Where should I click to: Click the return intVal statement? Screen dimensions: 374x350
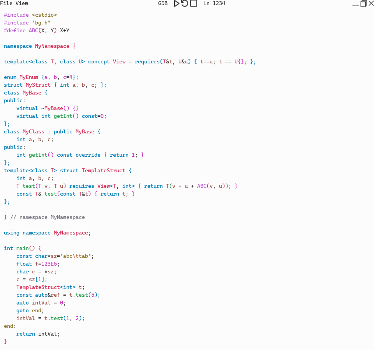coord(38,334)
